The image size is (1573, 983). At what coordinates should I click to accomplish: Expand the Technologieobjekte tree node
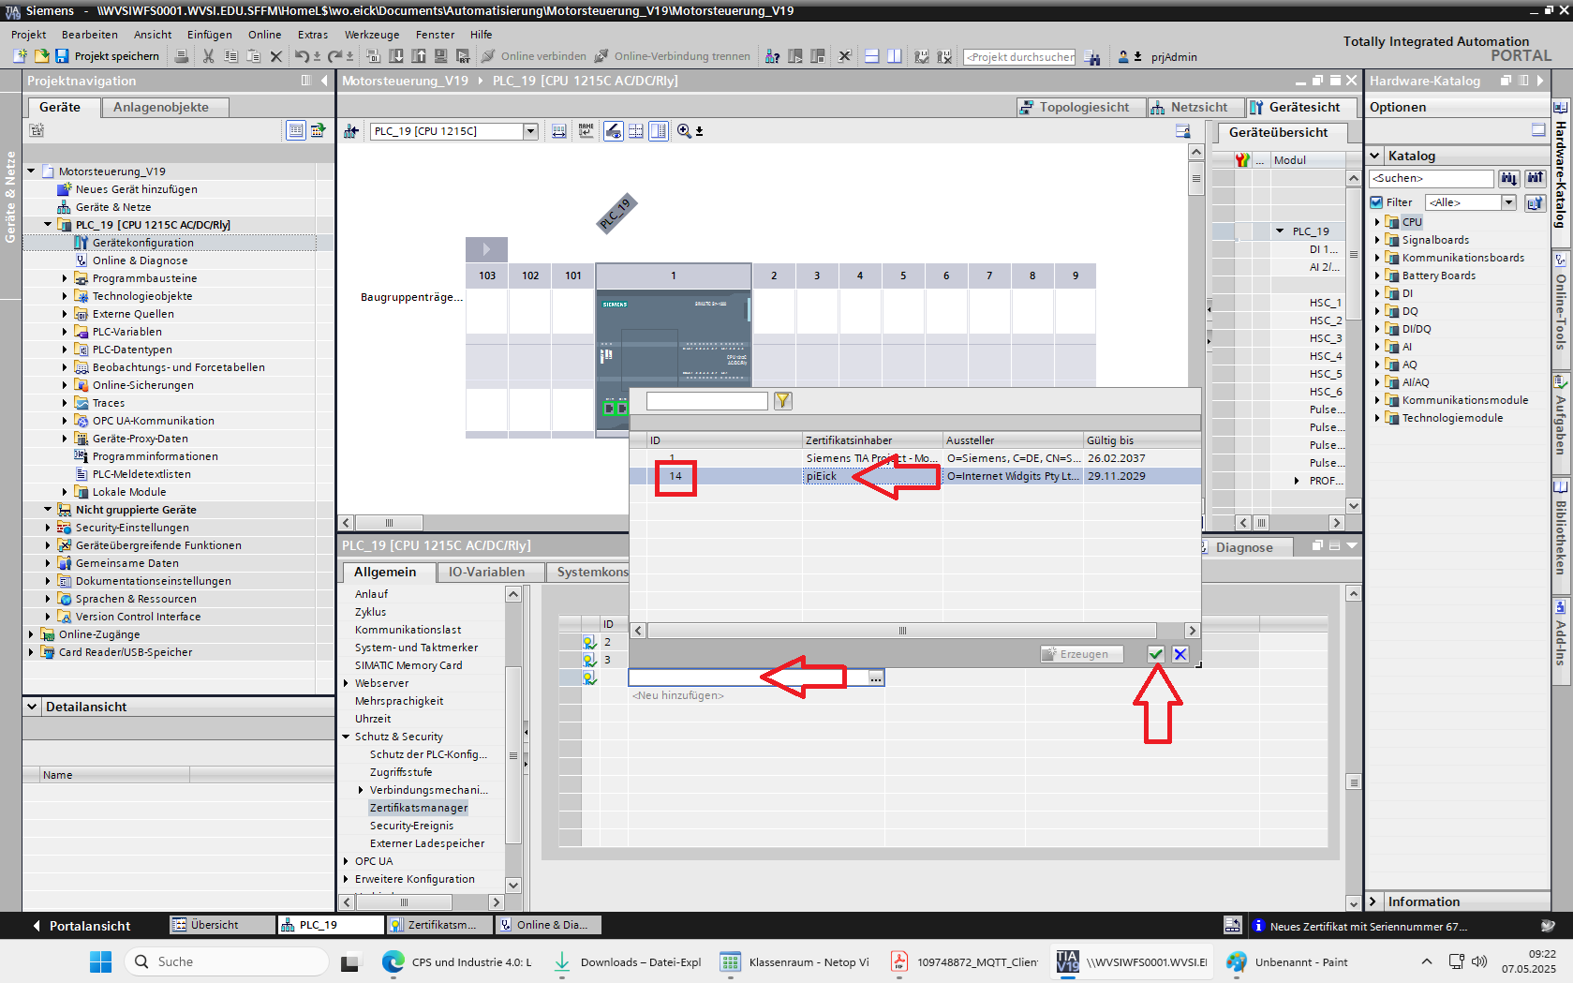(65, 296)
